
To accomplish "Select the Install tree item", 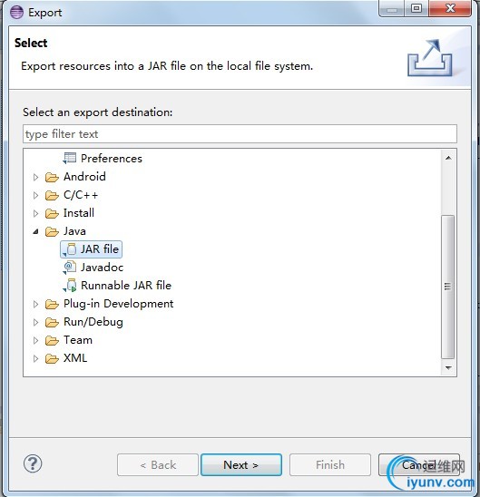I will pyautogui.click(x=79, y=213).
